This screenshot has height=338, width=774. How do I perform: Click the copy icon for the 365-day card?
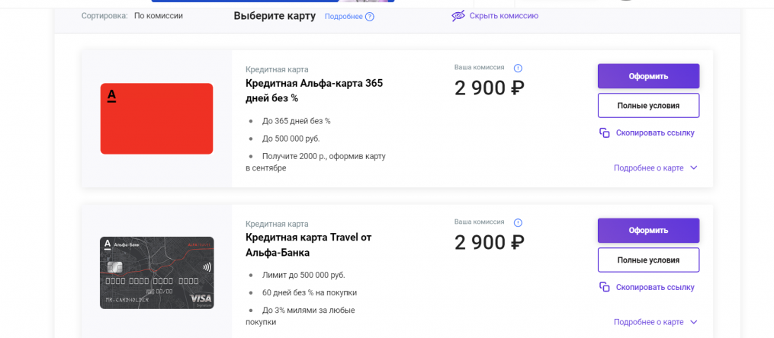point(605,132)
